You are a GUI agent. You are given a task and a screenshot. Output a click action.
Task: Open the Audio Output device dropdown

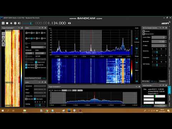40,93
